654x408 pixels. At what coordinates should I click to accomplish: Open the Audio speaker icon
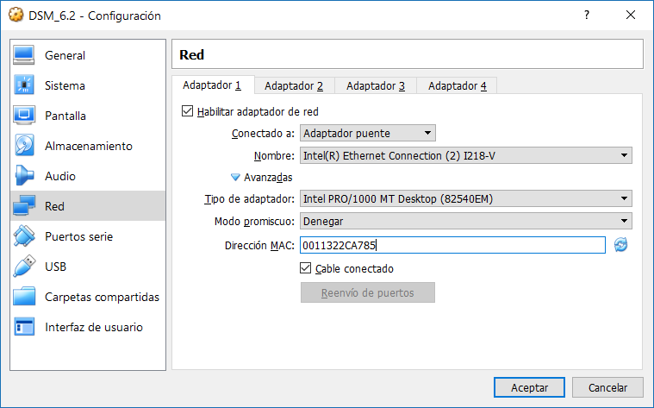[24, 176]
